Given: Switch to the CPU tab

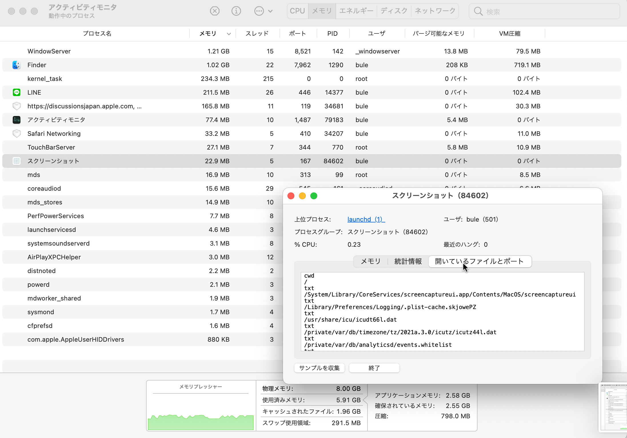Looking at the screenshot, I should click(297, 11).
